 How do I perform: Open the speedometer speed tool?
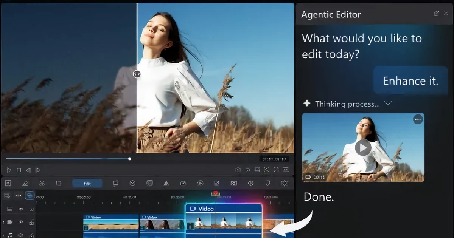click(x=183, y=184)
